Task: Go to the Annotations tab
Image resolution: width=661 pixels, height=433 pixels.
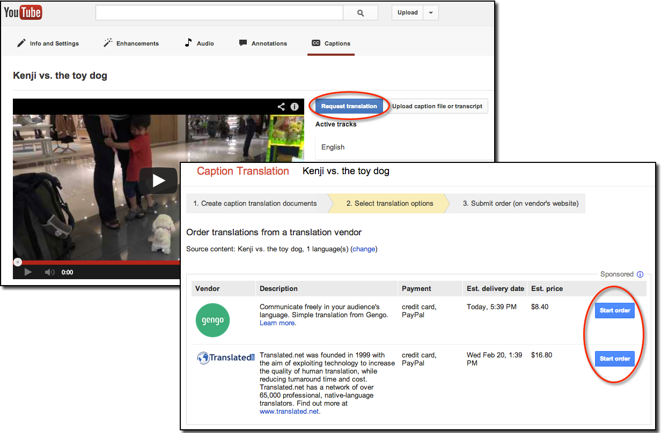Action: (x=263, y=43)
